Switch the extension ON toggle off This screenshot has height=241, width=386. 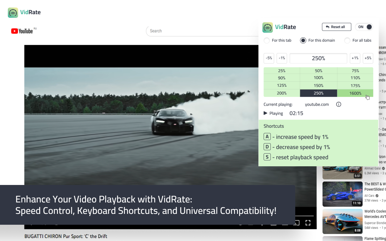(364, 27)
